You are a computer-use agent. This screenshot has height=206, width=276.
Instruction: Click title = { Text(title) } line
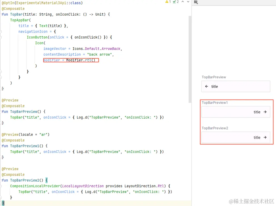point(43,26)
